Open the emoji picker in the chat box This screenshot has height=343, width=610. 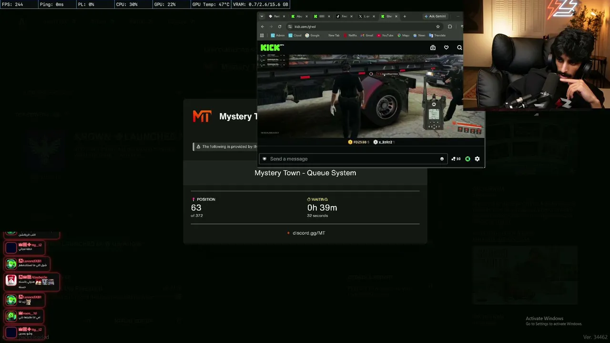442,159
